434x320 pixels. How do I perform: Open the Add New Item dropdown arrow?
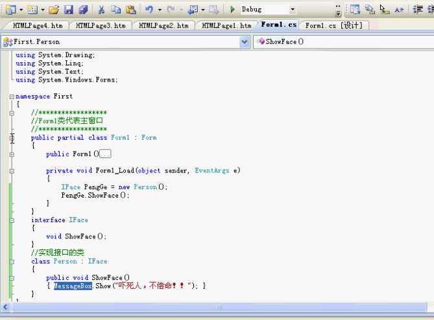pos(43,10)
